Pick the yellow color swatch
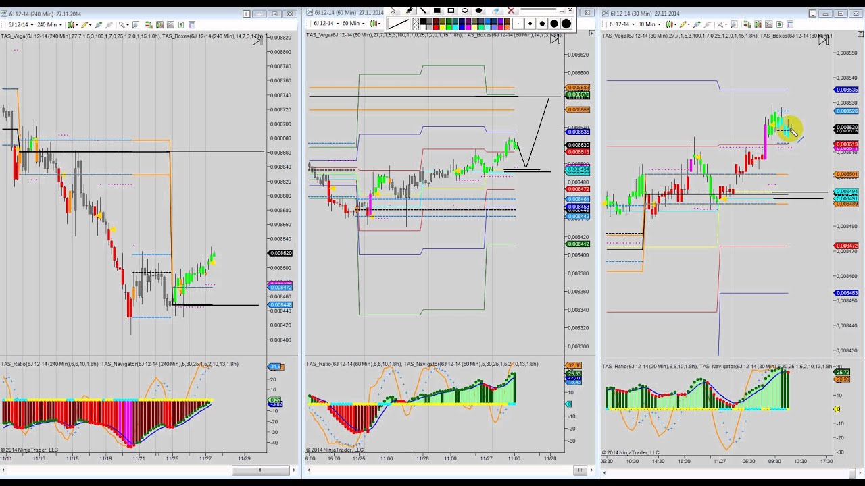This screenshot has width=865, height=486. pos(442,27)
